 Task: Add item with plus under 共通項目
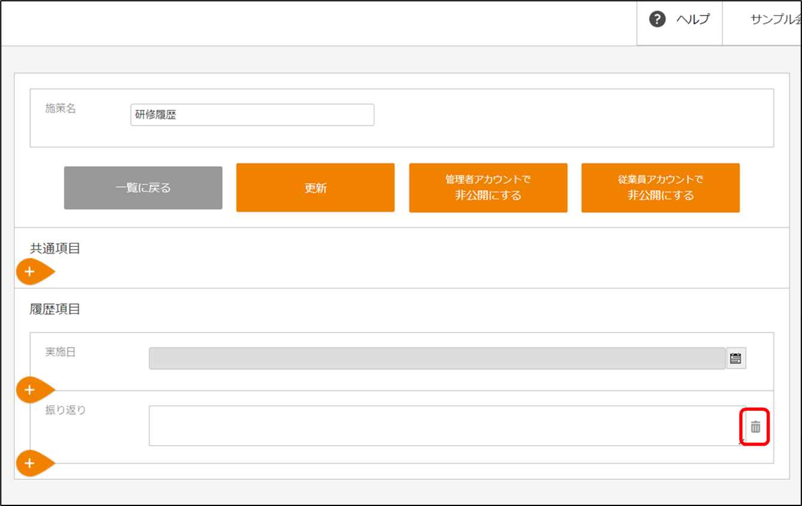[30, 272]
